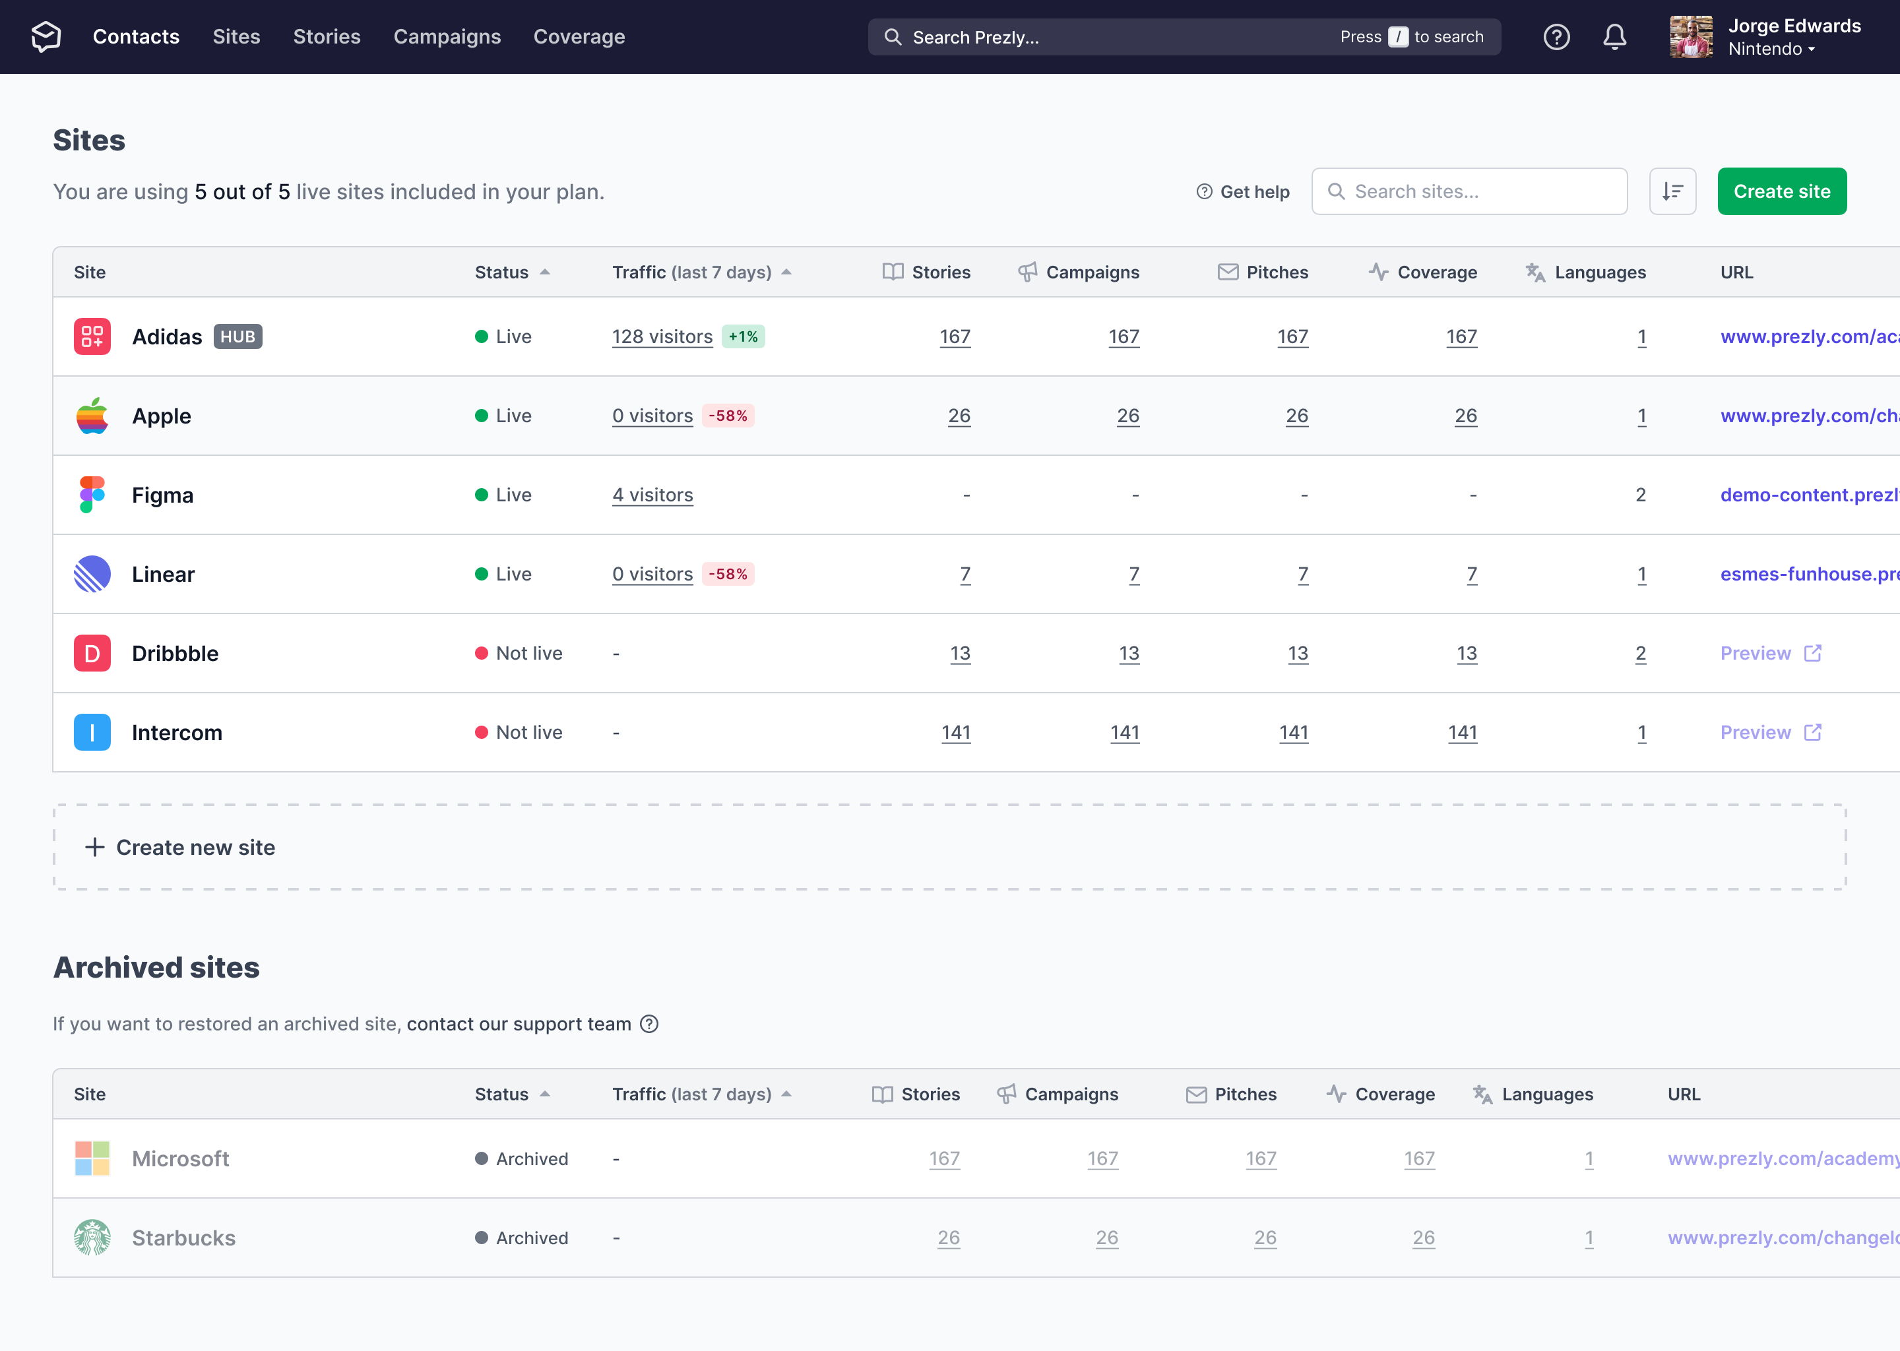Focus the Search Prezly field
The image size is (1900, 1351).
[1184, 36]
